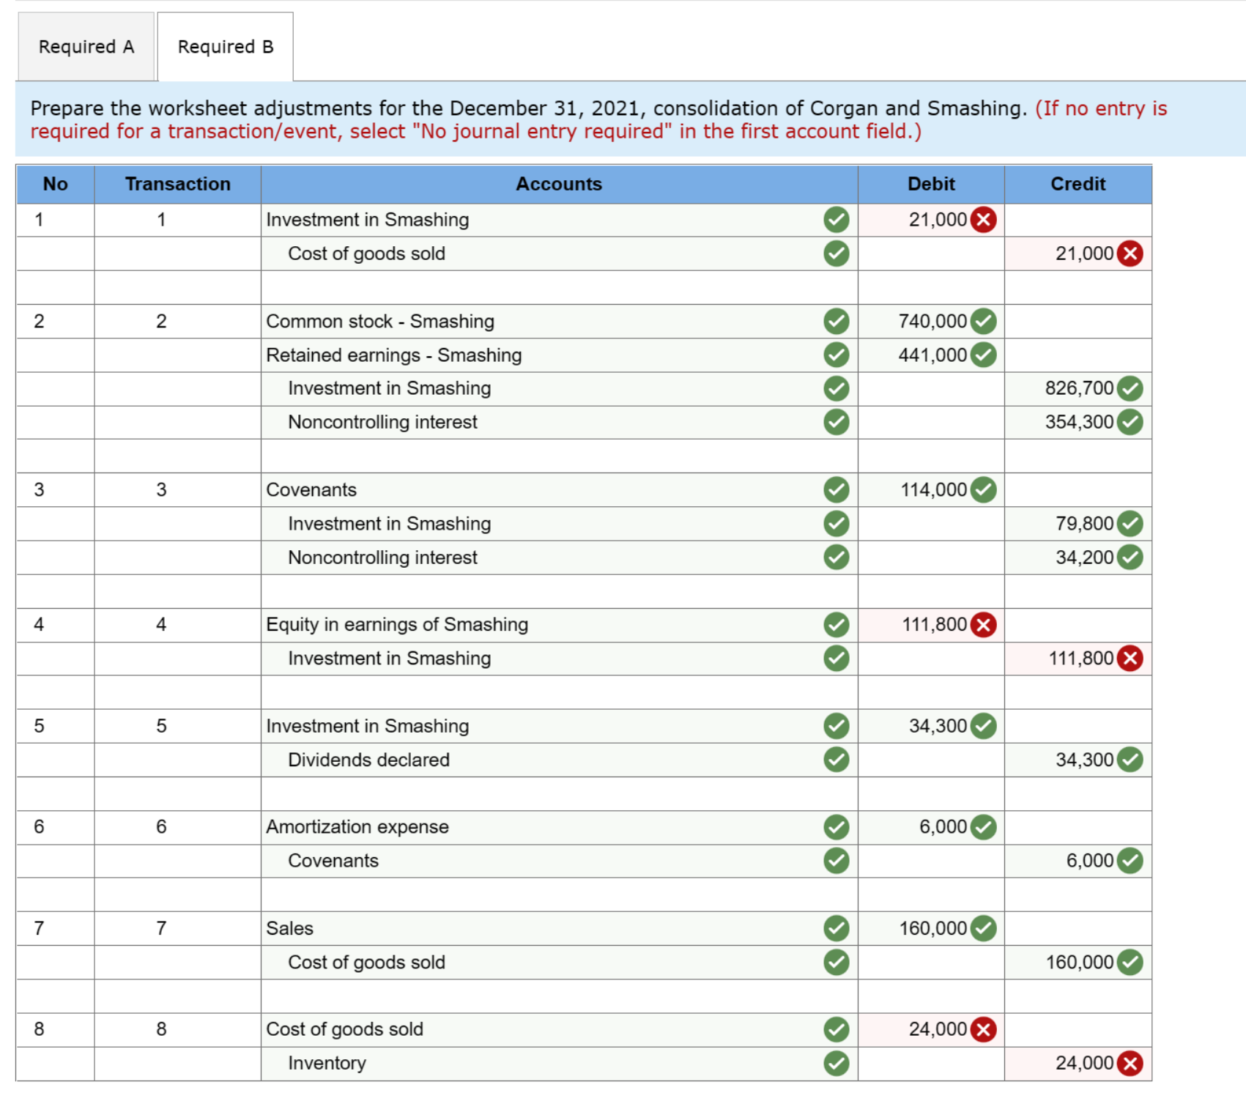The height and width of the screenshot is (1093, 1246).
Task: Click the green check beside the 34,300 debit
Action: [x=984, y=726]
